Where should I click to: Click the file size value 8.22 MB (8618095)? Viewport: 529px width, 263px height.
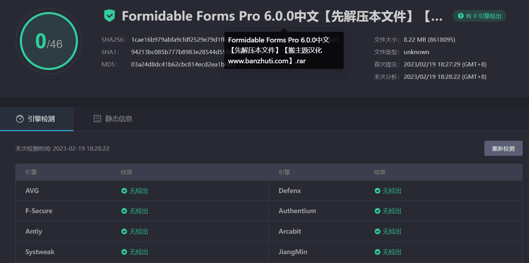click(x=429, y=40)
